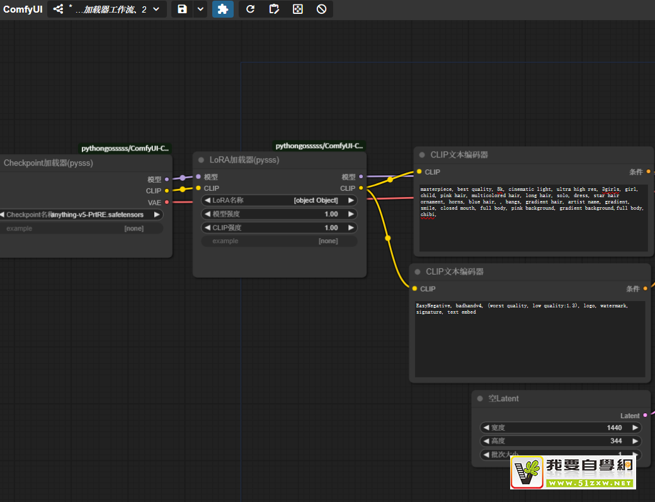Image resolution: width=655 pixels, height=502 pixels.
Task: Increase 模型强度 value with right arrow
Action: point(351,214)
